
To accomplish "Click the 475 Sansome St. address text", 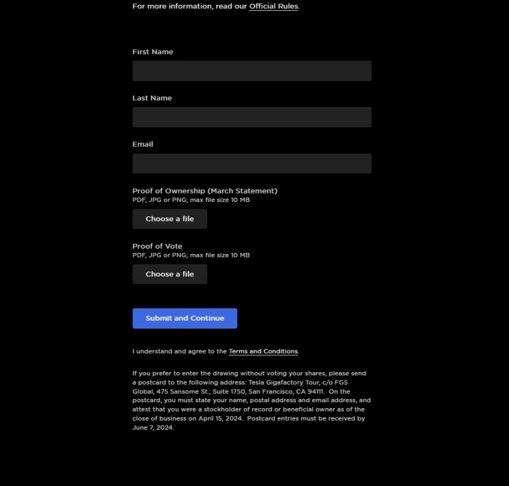I will [x=183, y=391].
